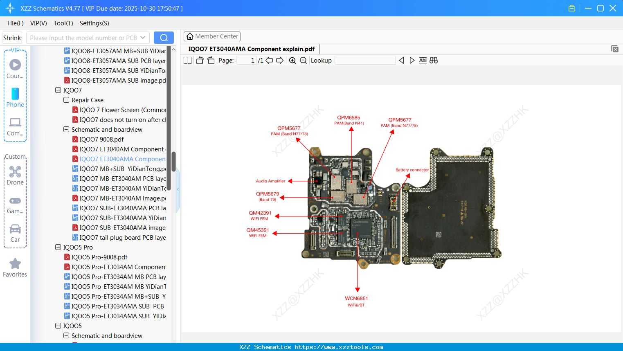The width and height of the screenshot is (623, 351).
Task: Start the blue search magnifier button
Action: (x=164, y=37)
